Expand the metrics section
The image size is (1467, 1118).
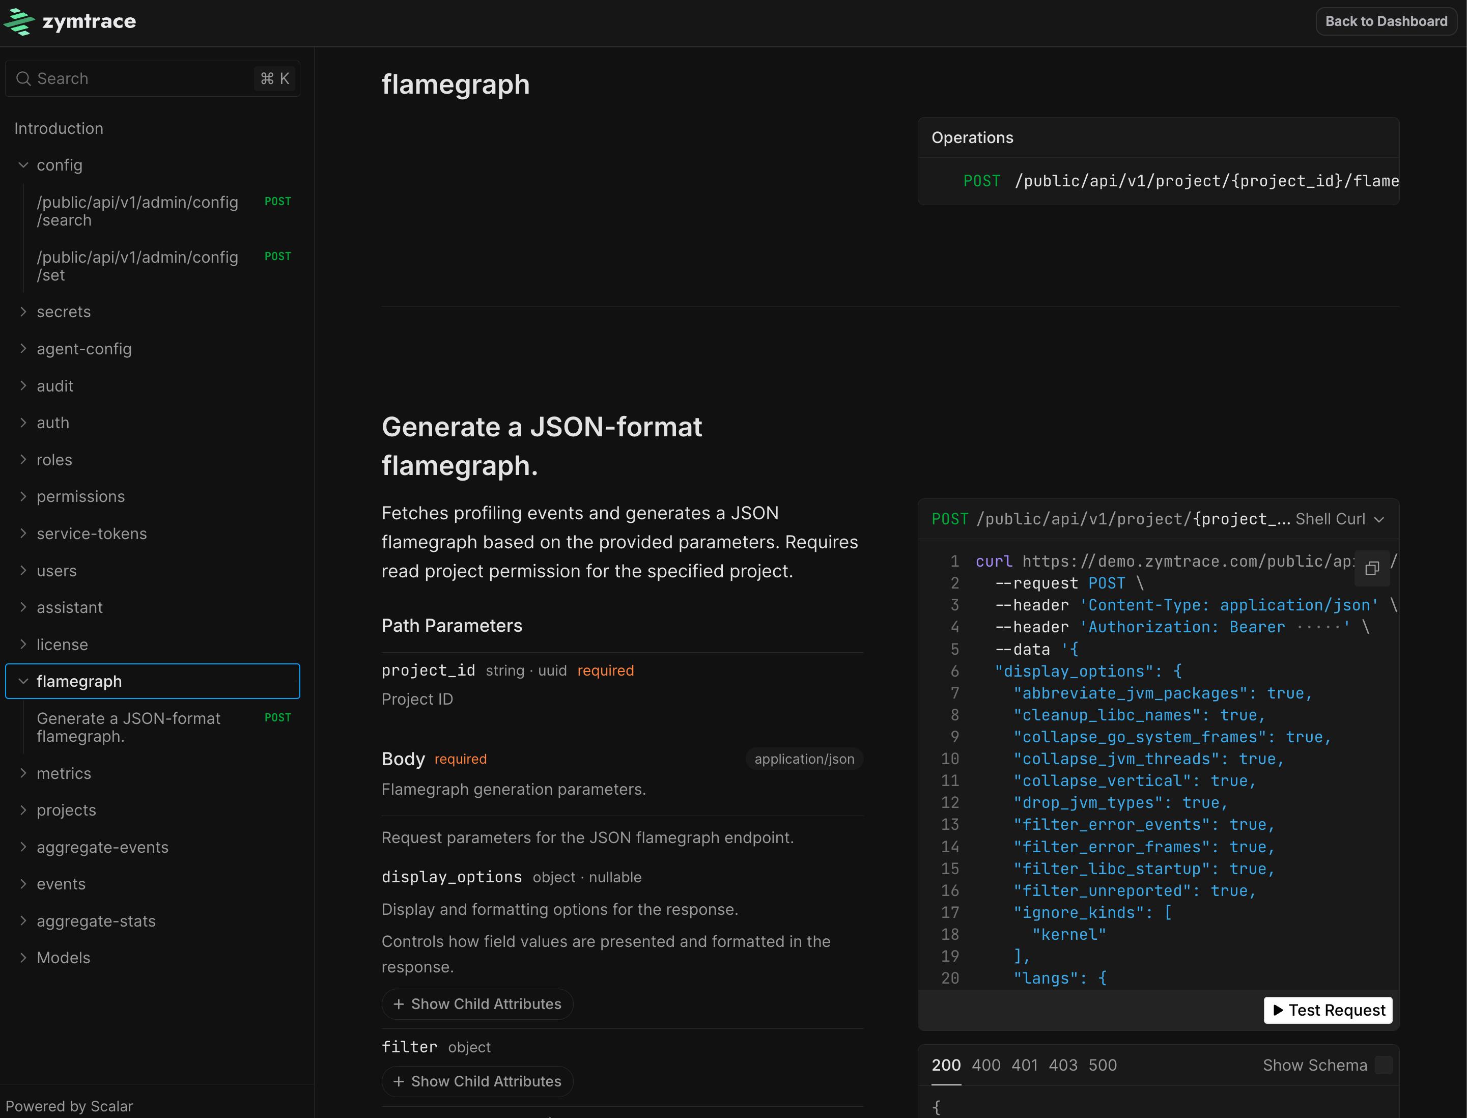pos(23,773)
